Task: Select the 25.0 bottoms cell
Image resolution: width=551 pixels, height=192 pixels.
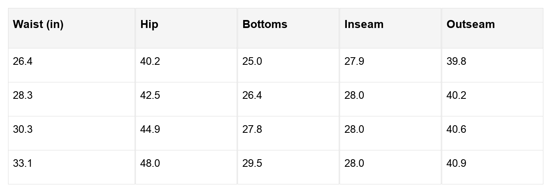Action: [x=252, y=62]
